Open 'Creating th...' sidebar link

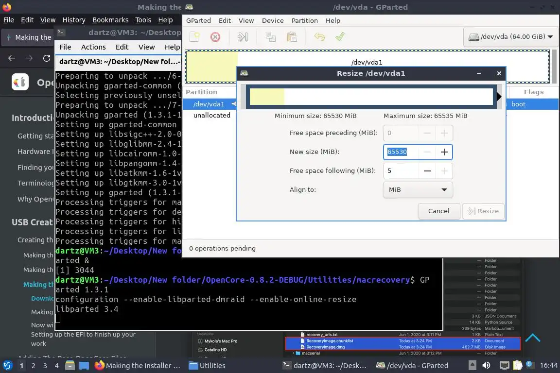pos(35,240)
